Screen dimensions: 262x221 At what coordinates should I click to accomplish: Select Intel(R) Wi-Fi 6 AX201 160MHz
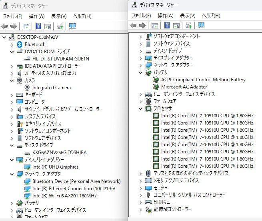[64, 195]
